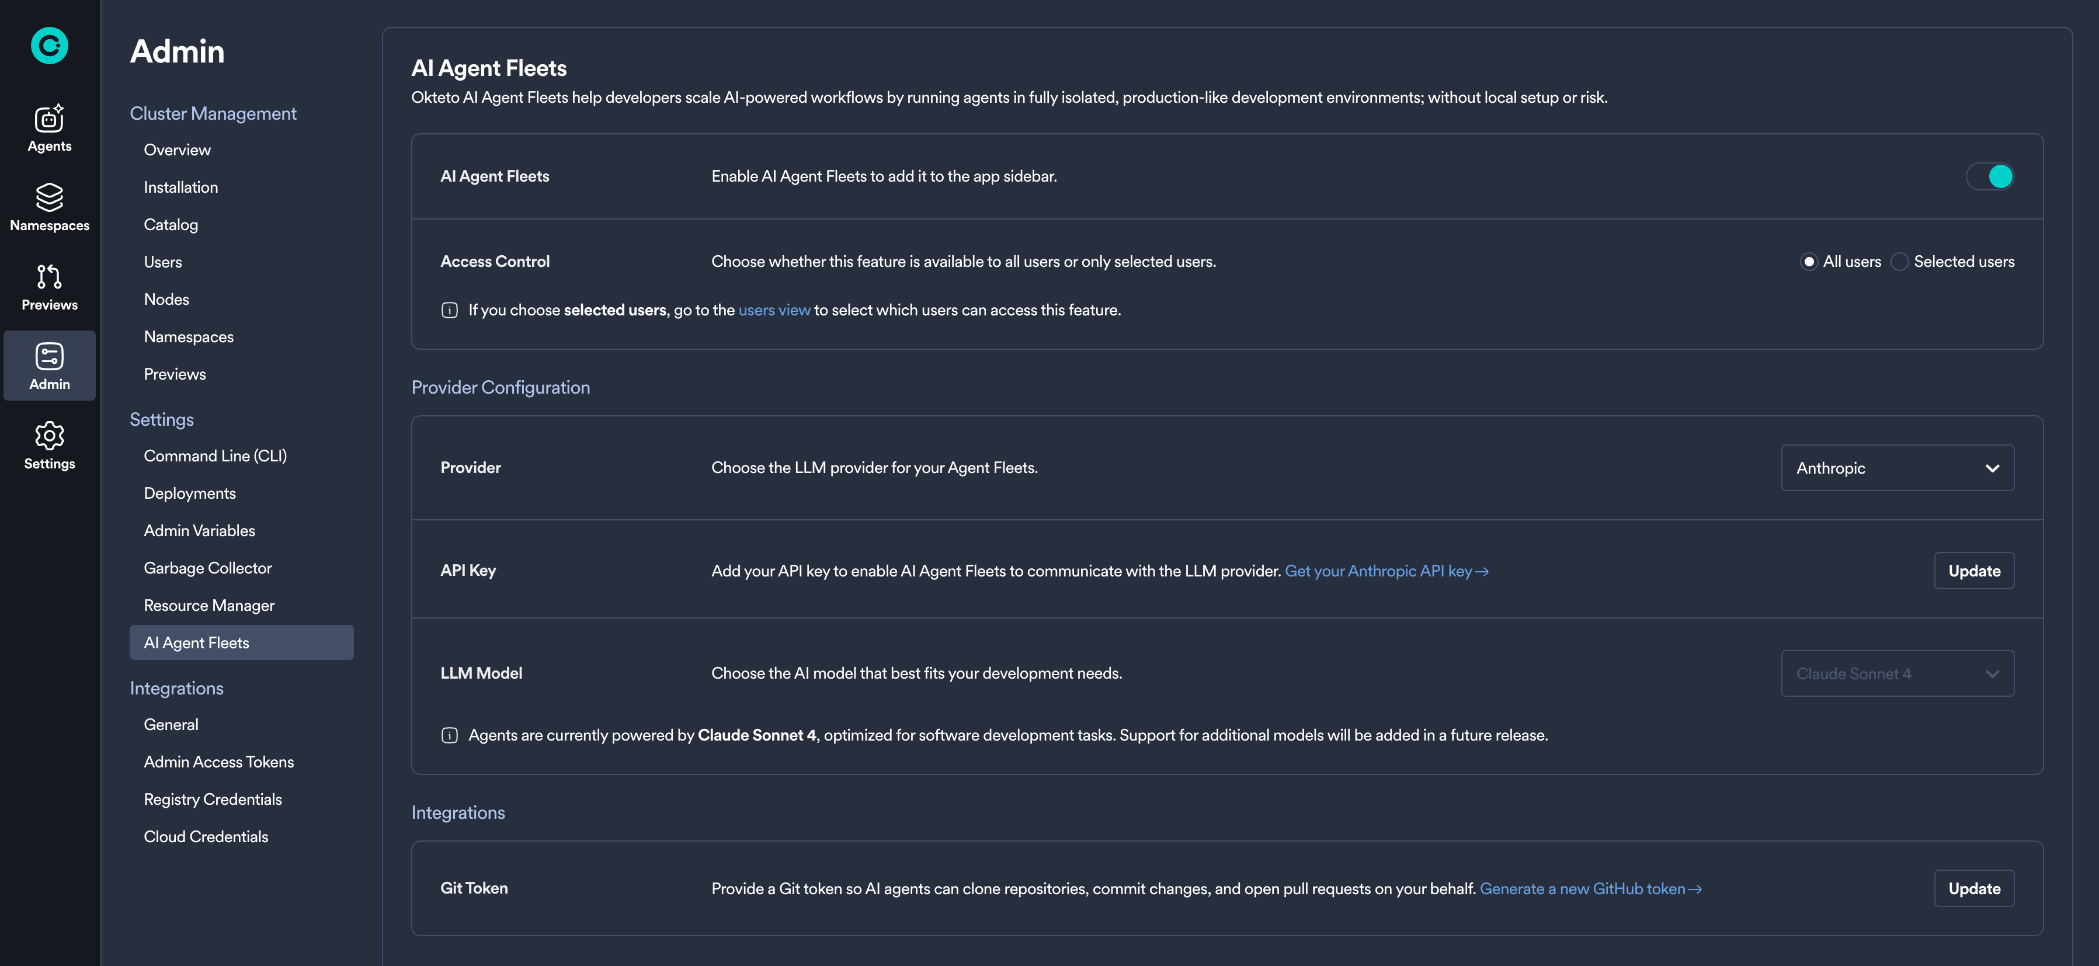Viewport: 2099px width, 966px height.
Task: Click info icon beside selected users note
Action: 449,310
